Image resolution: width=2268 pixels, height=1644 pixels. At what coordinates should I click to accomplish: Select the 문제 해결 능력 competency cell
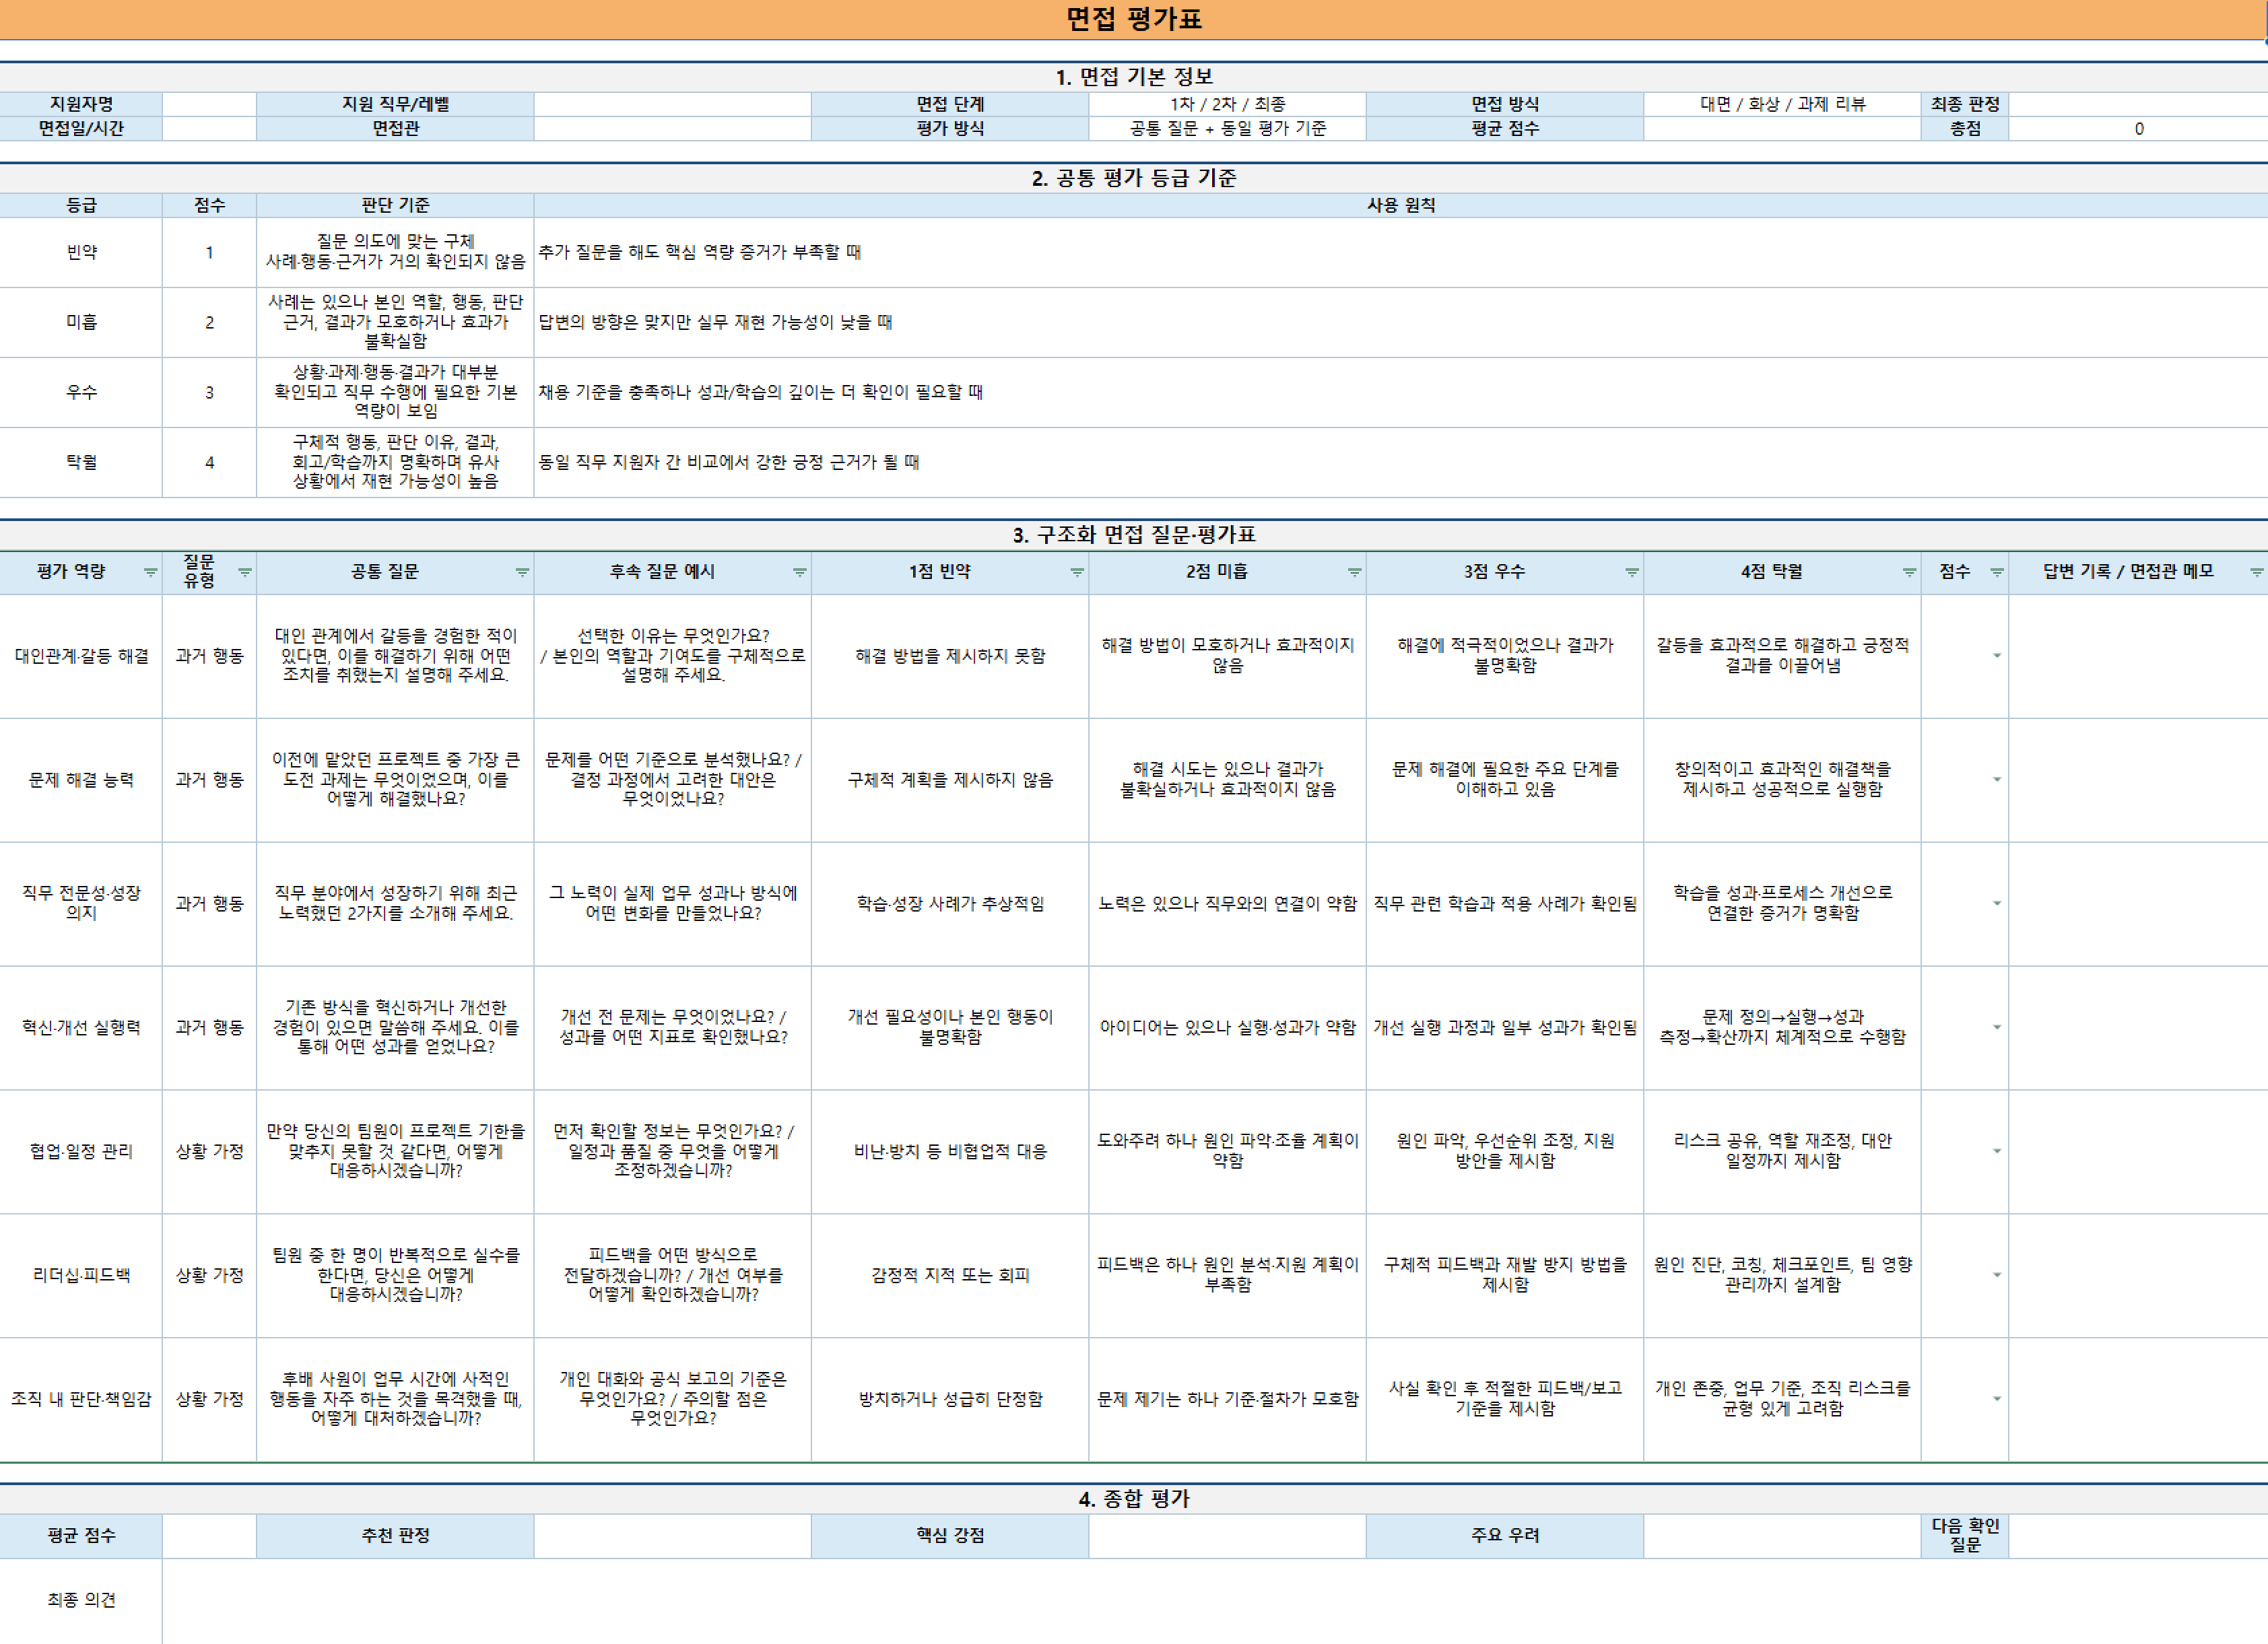pos(81,780)
